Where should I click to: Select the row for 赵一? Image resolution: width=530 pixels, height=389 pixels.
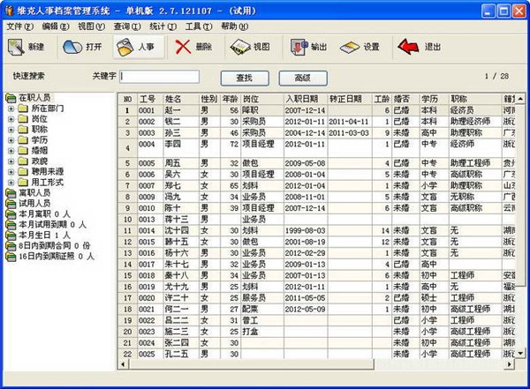tap(316, 110)
